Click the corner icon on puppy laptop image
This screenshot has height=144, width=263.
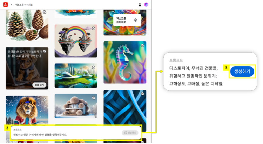pos(45,51)
